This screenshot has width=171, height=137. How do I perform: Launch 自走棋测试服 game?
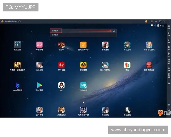149,65
